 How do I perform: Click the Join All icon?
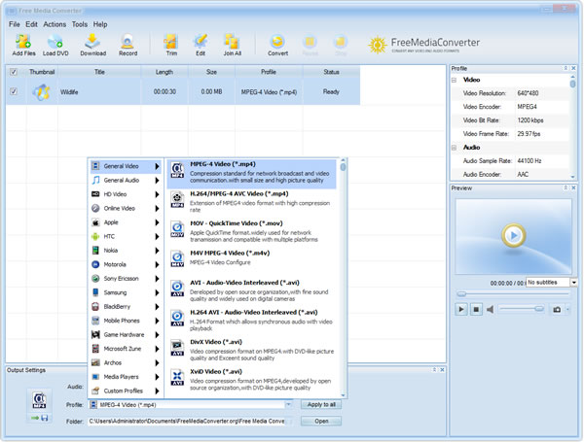[232, 41]
